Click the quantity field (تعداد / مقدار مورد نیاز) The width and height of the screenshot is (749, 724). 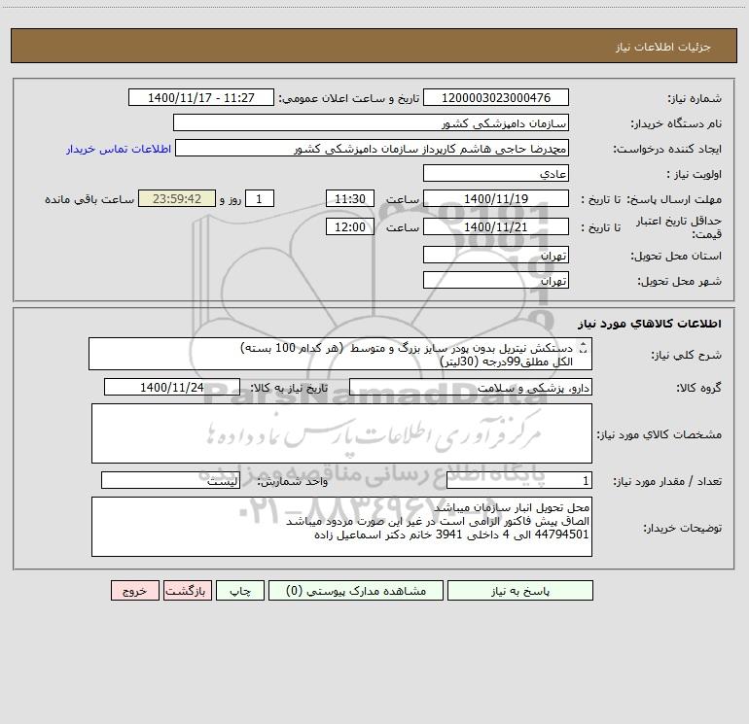tap(519, 481)
